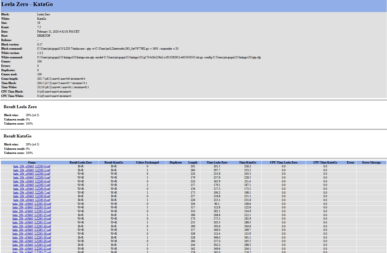Screen dimensions: 387x253
Task: Click the Black player value 'Leela Zero'
Action: [x=44, y=14]
